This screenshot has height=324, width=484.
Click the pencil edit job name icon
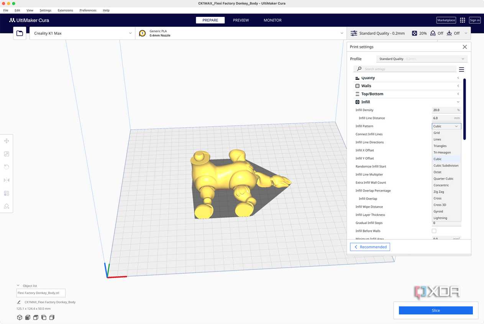pos(19,302)
